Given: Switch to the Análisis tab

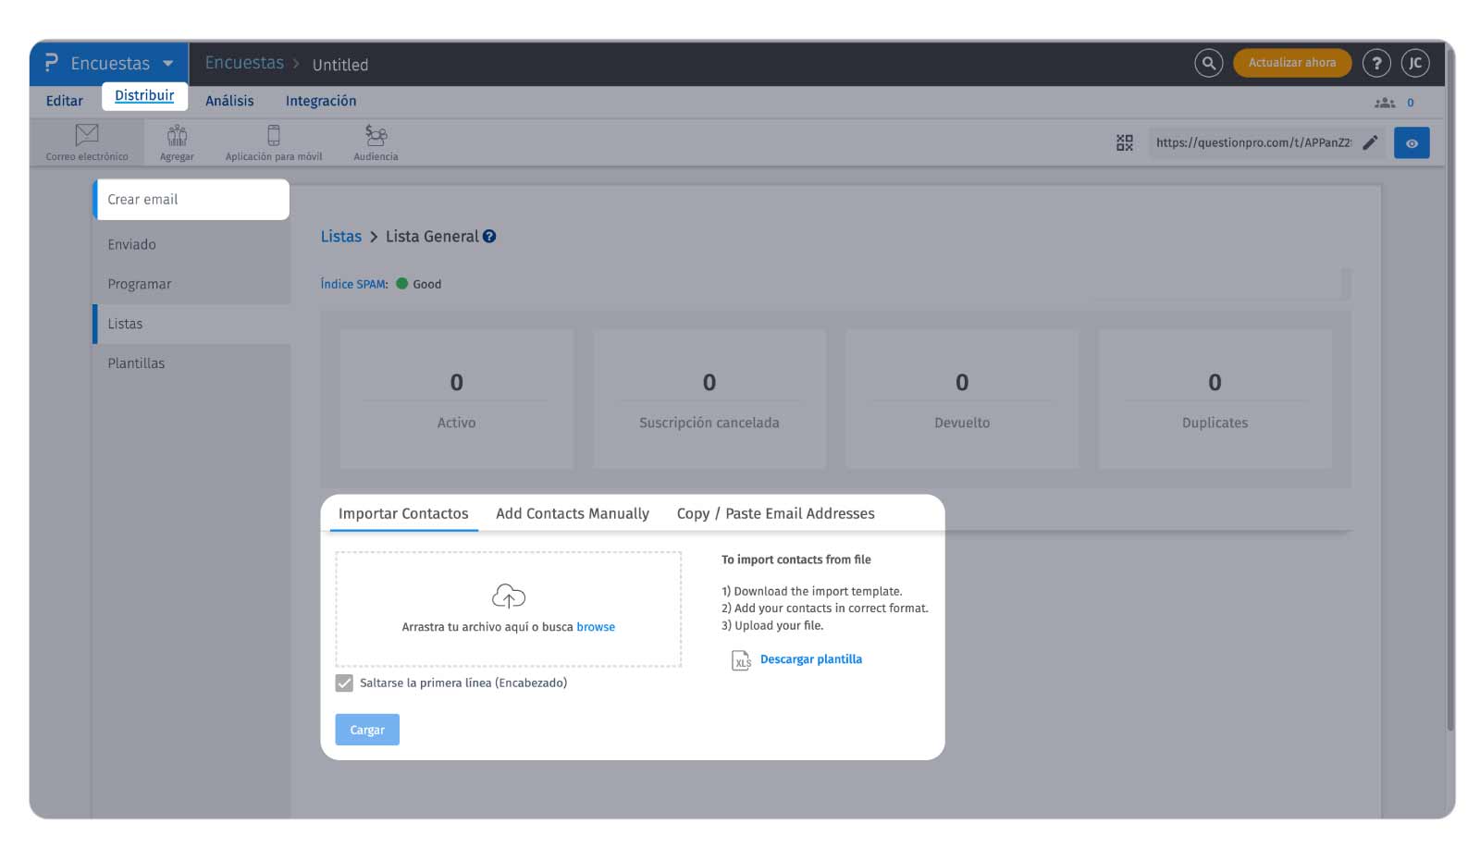Looking at the screenshot, I should coord(229,101).
